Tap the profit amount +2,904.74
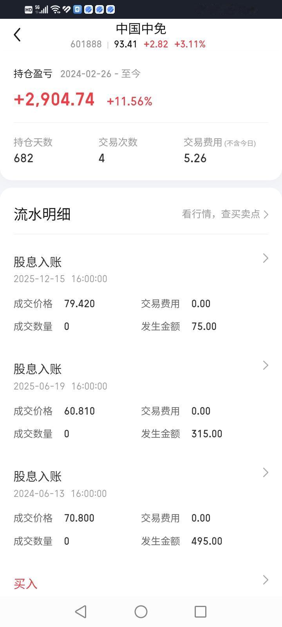This screenshot has width=282, height=627. tap(54, 100)
